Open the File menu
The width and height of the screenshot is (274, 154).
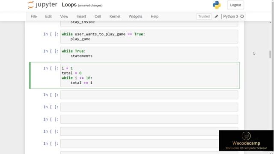click(x=33, y=16)
